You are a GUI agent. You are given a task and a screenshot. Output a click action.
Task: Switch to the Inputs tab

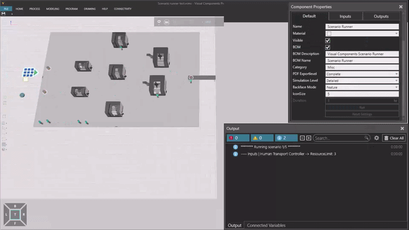click(346, 16)
